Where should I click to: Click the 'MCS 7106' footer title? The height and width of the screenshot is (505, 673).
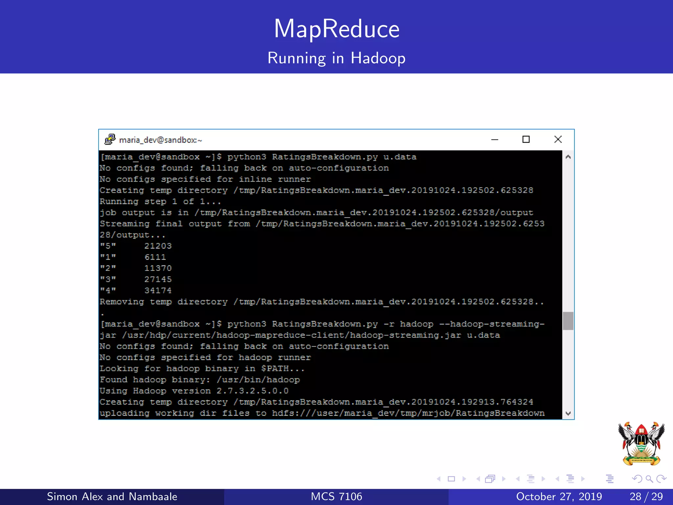(x=336, y=496)
